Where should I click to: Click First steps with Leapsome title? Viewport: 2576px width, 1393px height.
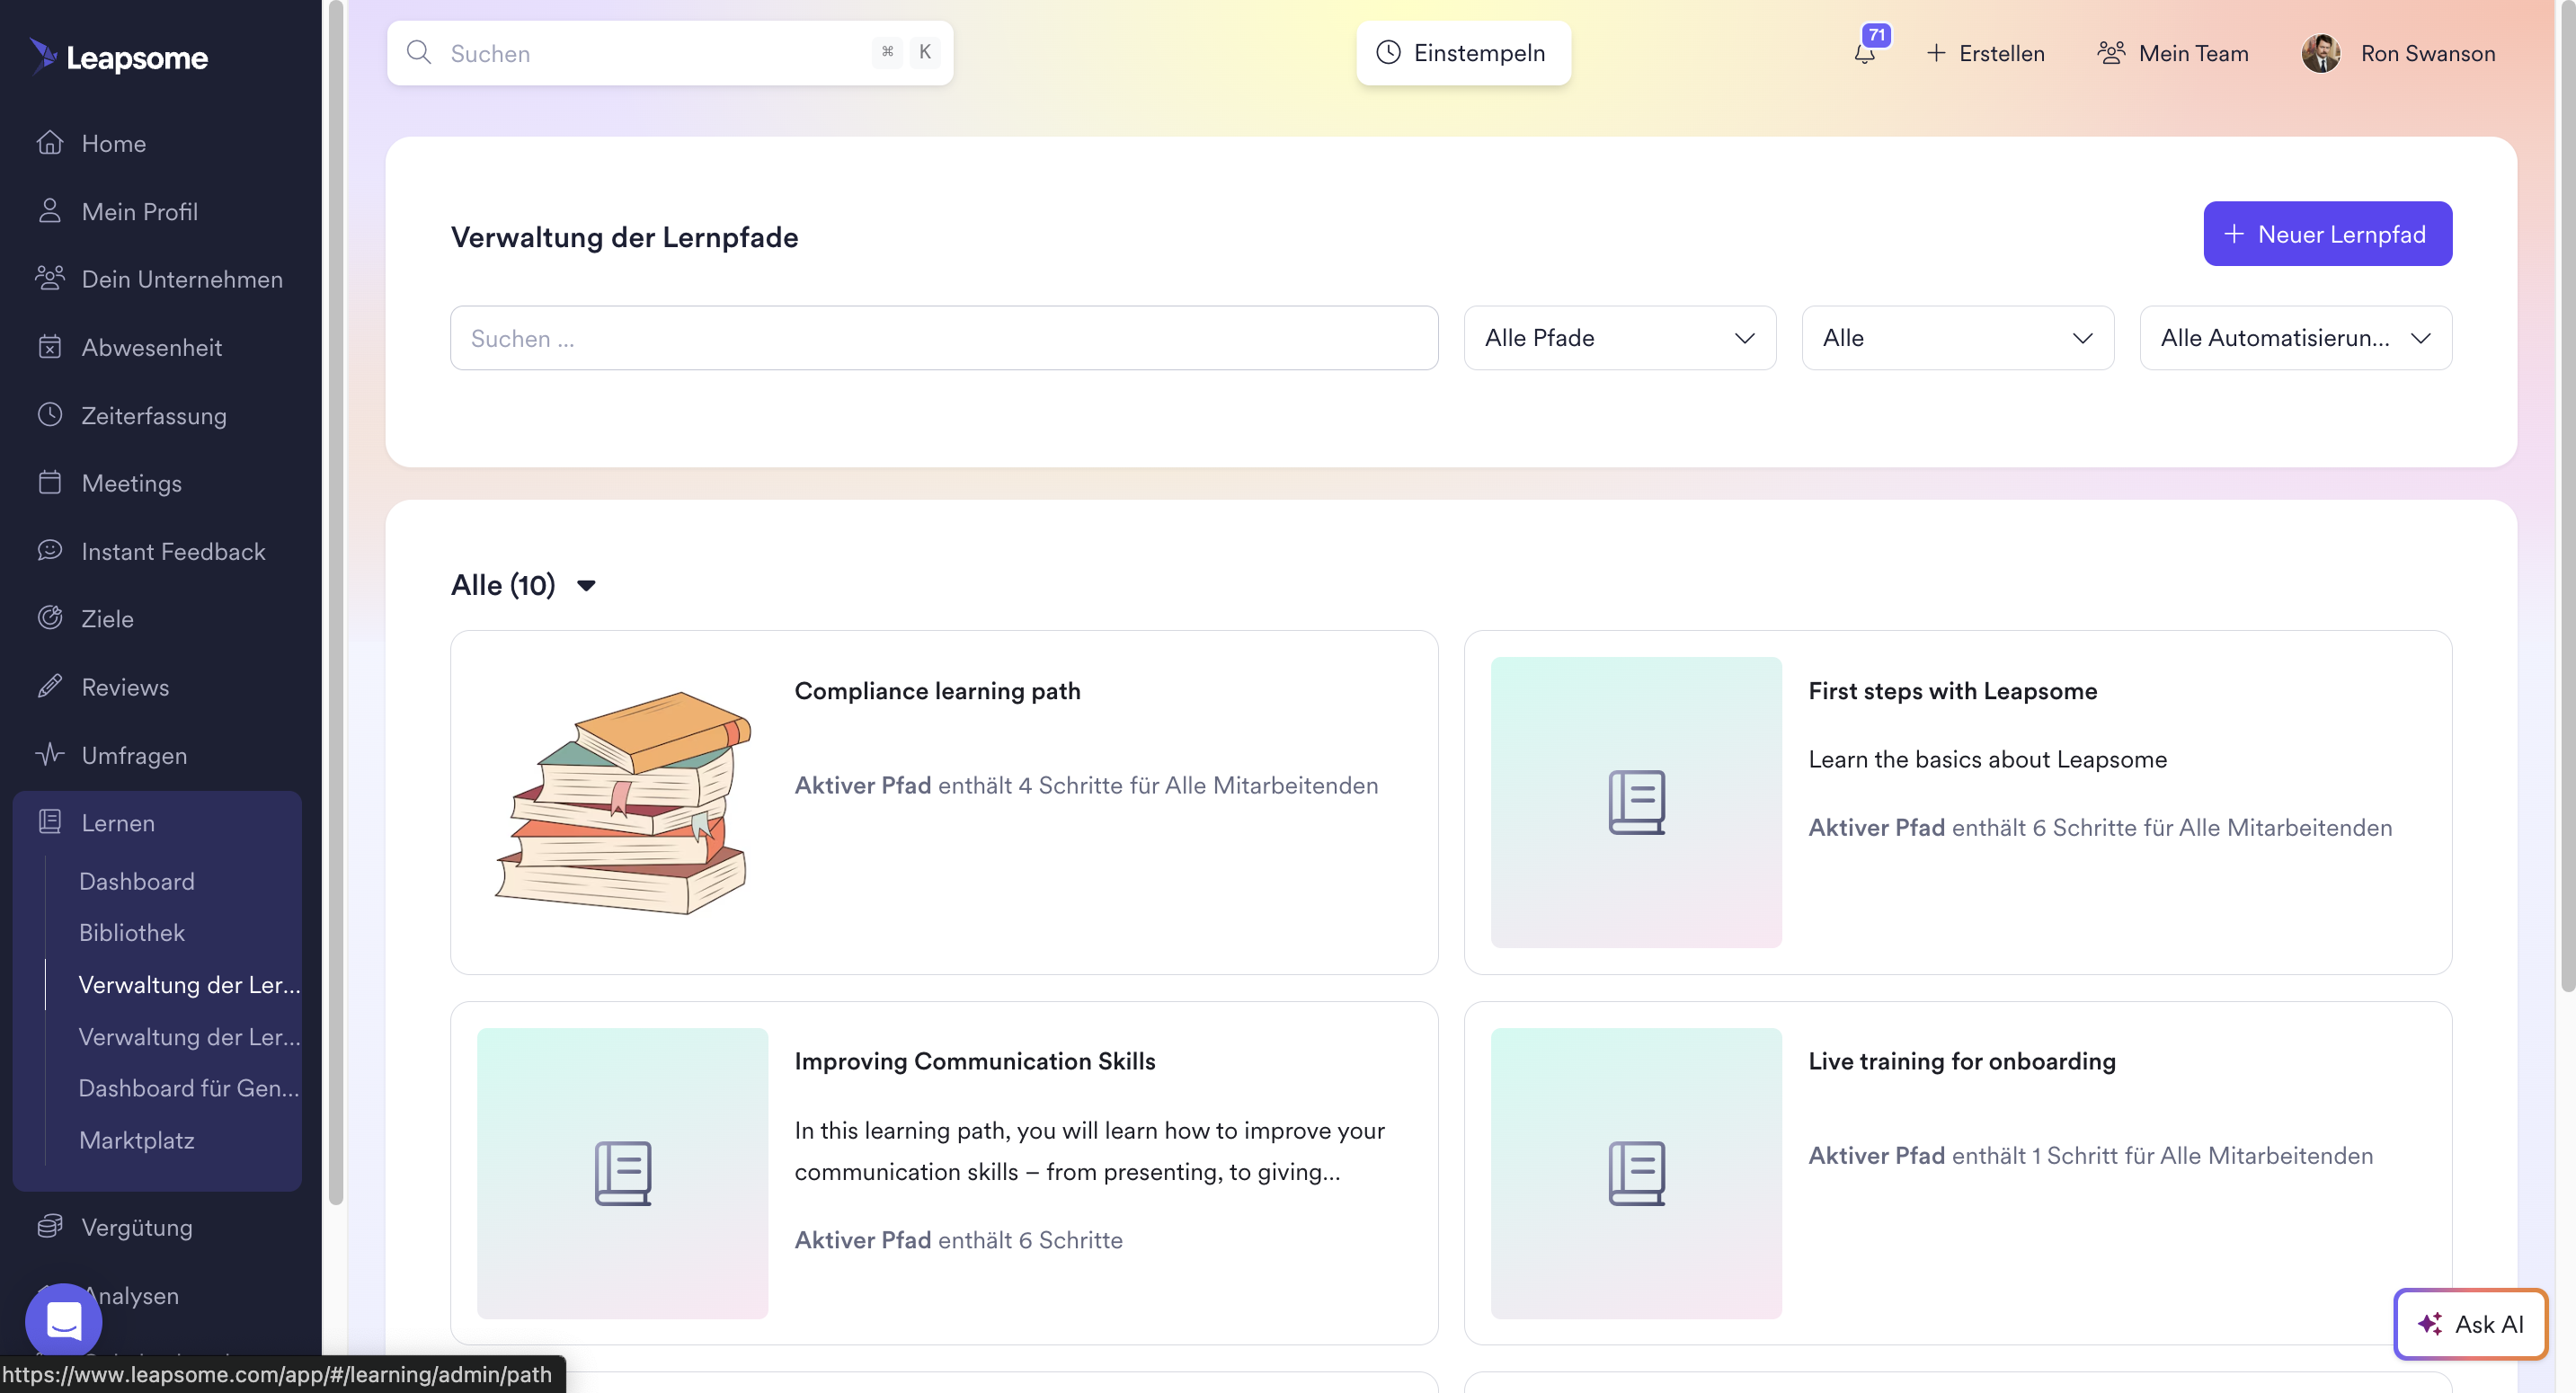[1952, 691]
